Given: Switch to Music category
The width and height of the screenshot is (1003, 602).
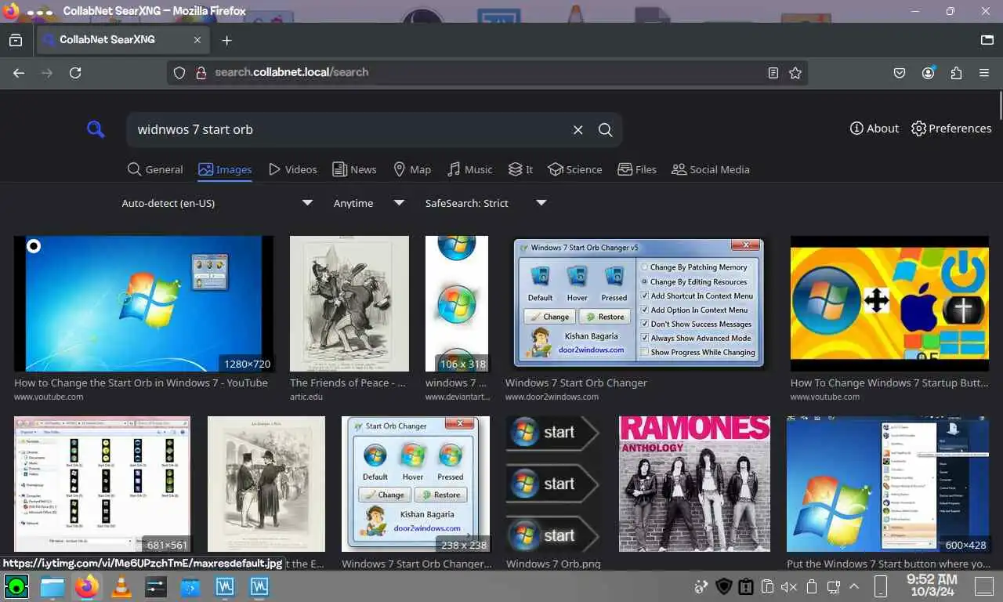Looking at the screenshot, I should (x=469, y=169).
